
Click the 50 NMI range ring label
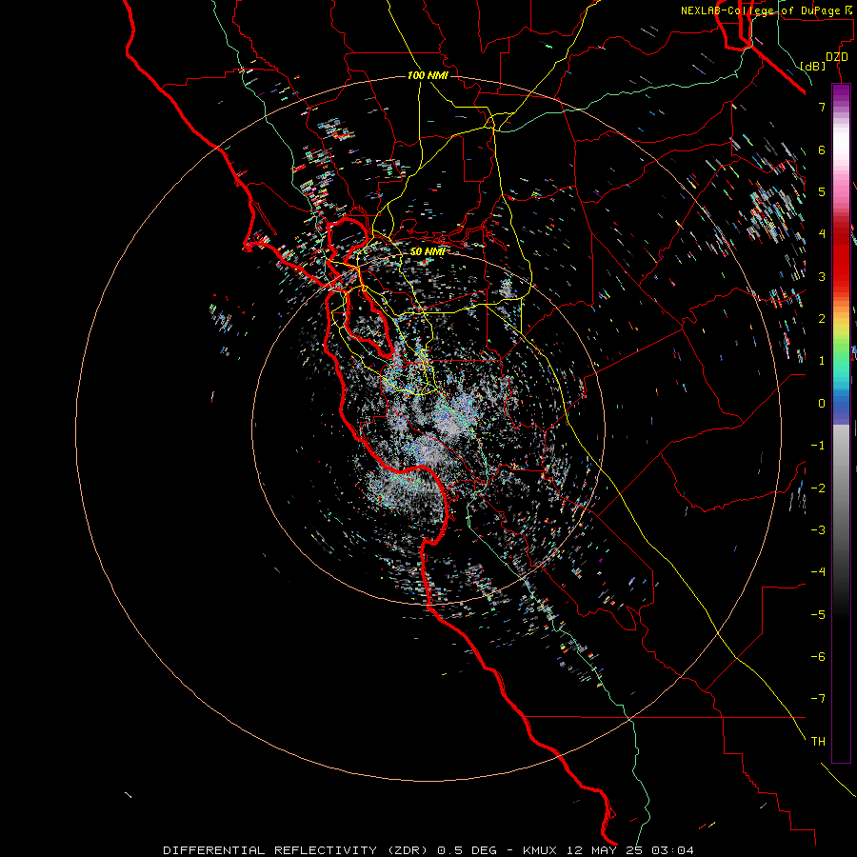coord(428,251)
